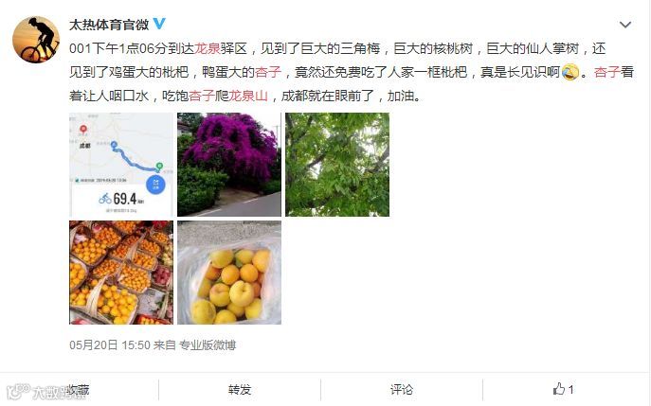Click the like count number 1
Screen dimensions: 651x406
coord(570,389)
